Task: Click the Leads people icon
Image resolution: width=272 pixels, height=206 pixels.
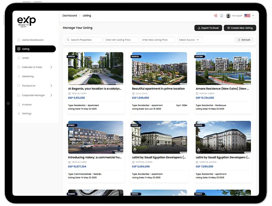Action: click(19, 58)
